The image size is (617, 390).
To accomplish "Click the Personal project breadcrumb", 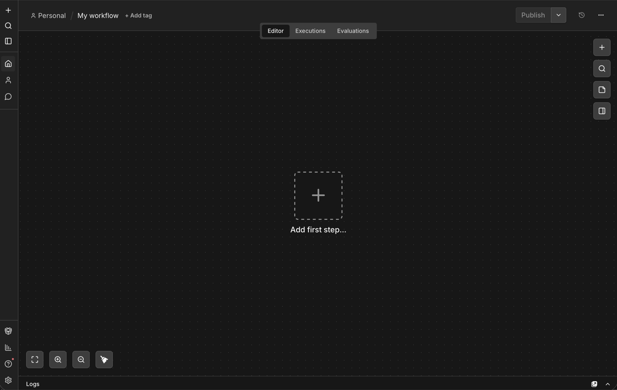I will click(48, 15).
